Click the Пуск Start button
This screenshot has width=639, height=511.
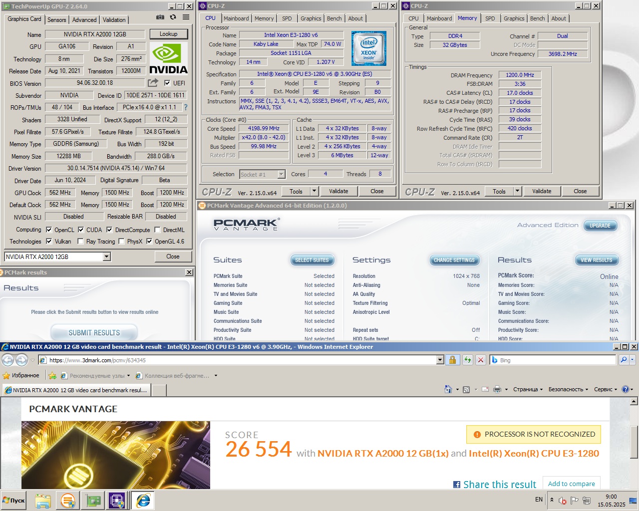13,501
